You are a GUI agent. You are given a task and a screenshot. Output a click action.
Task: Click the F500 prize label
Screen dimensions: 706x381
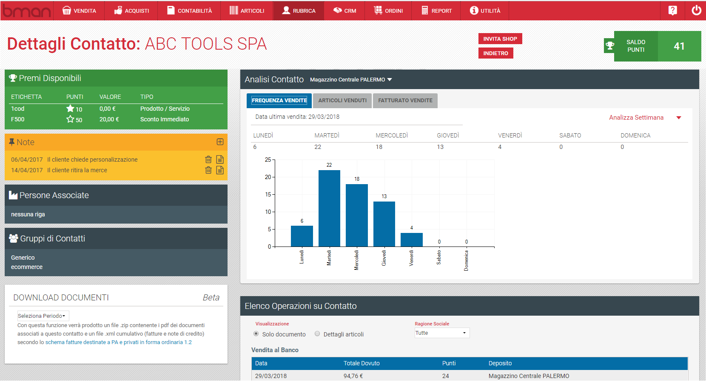[18, 119]
